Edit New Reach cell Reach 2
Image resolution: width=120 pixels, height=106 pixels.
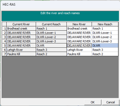105,54
